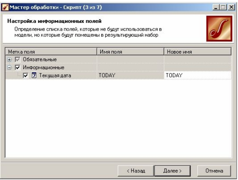Select the Информационные row label
The image size is (238, 180).
pyautogui.click(x=44, y=68)
